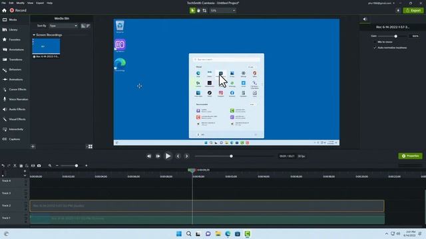Screen dimensions: 426x239
Task: Click the Export button
Action: coord(413,11)
